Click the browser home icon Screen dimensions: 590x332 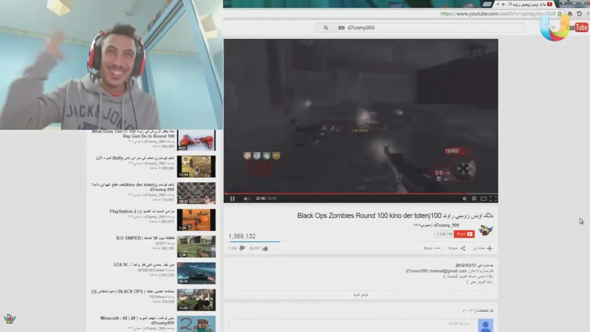tap(570, 14)
